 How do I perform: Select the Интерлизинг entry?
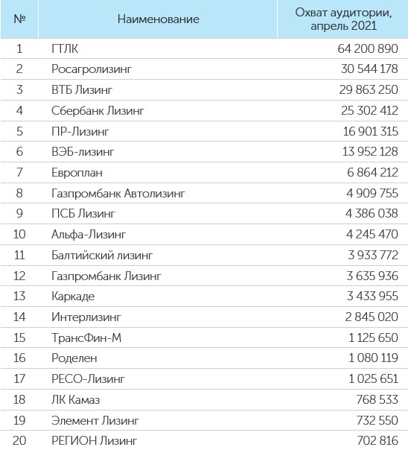pos(86,317)
